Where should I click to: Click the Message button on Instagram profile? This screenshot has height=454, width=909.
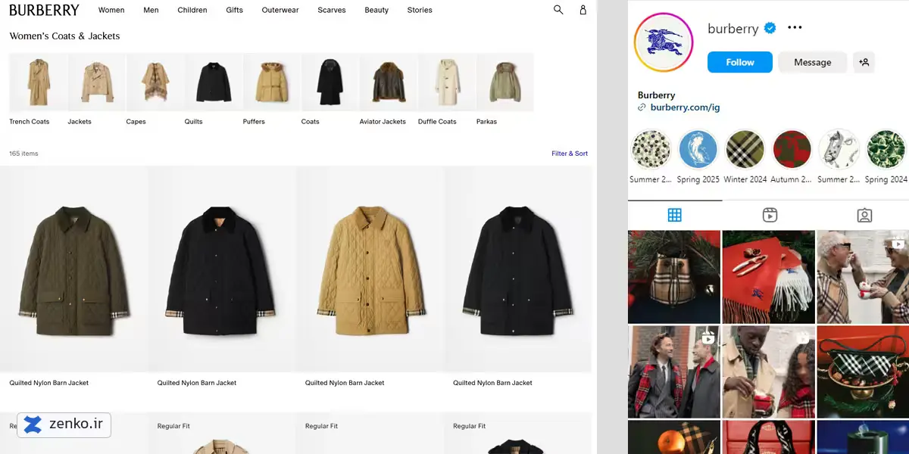point(813,62)
